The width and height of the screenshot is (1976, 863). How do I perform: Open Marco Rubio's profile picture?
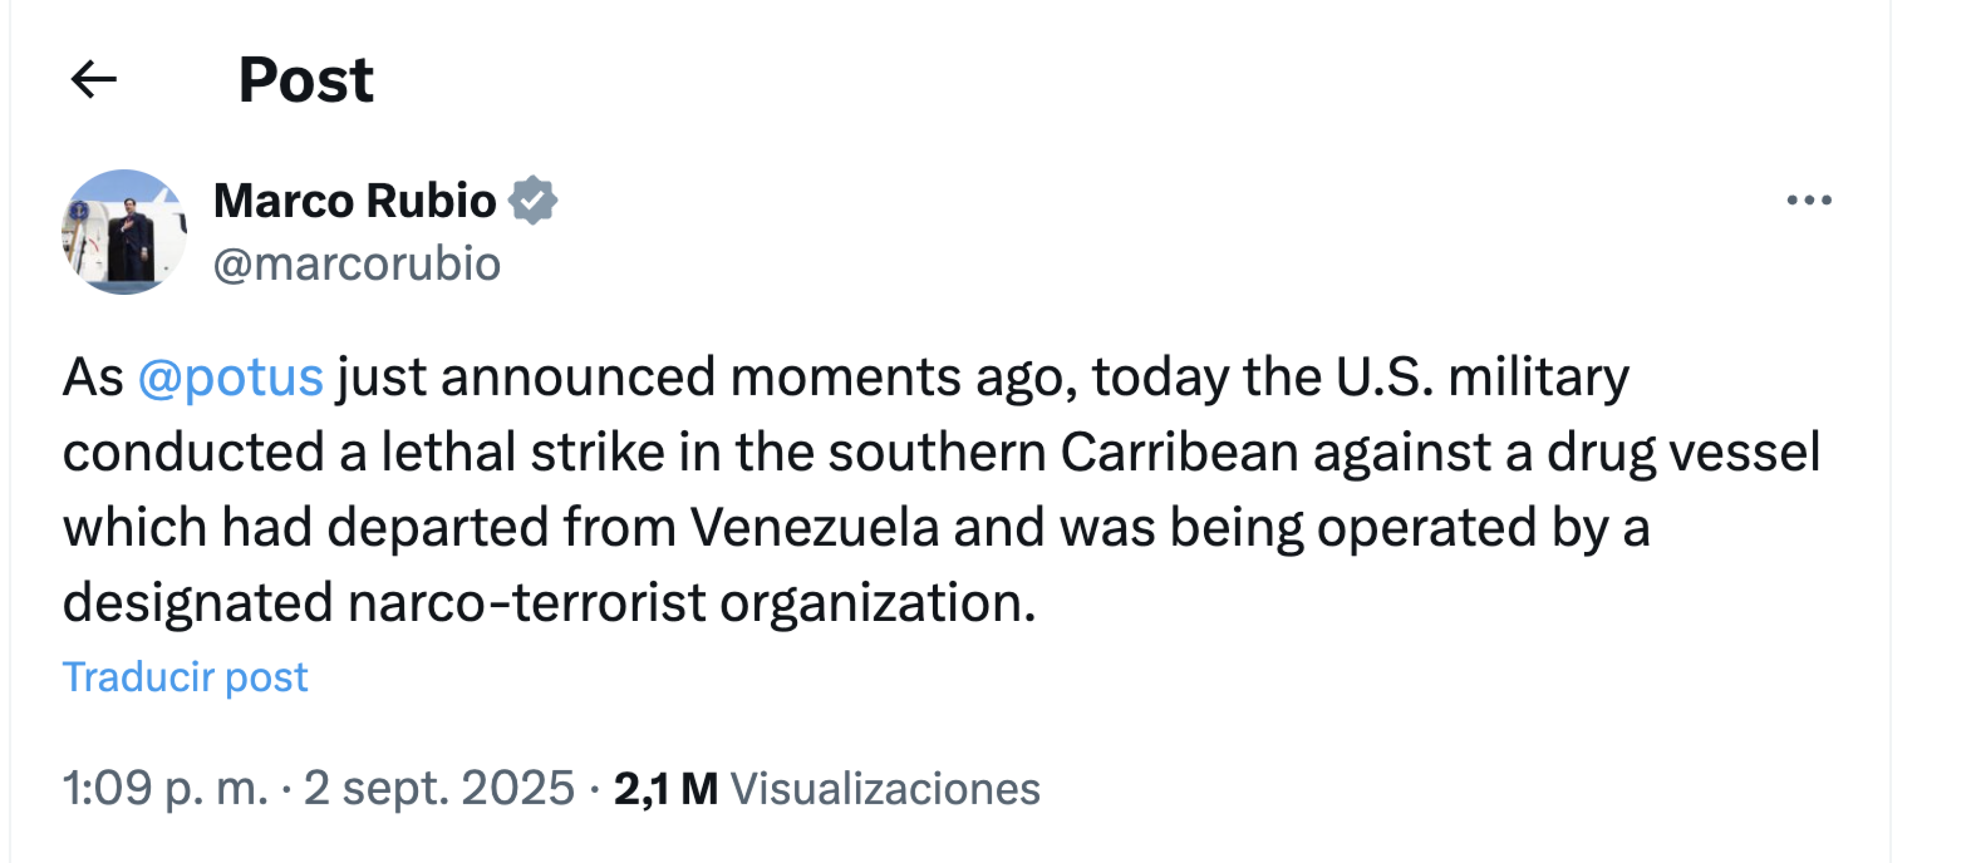[124, 231]
